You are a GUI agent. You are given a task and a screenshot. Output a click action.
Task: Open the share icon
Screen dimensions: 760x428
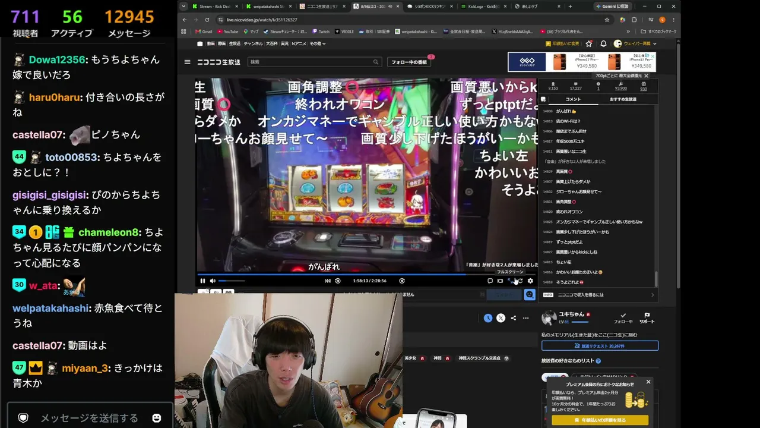pos(513,318)
